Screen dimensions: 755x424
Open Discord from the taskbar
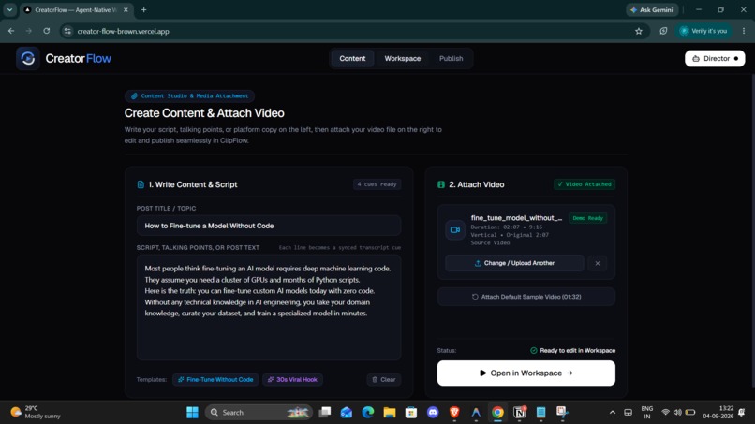[433, 413]
